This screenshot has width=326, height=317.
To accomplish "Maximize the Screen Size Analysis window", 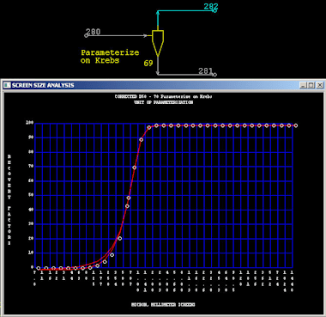I will 311,85.
